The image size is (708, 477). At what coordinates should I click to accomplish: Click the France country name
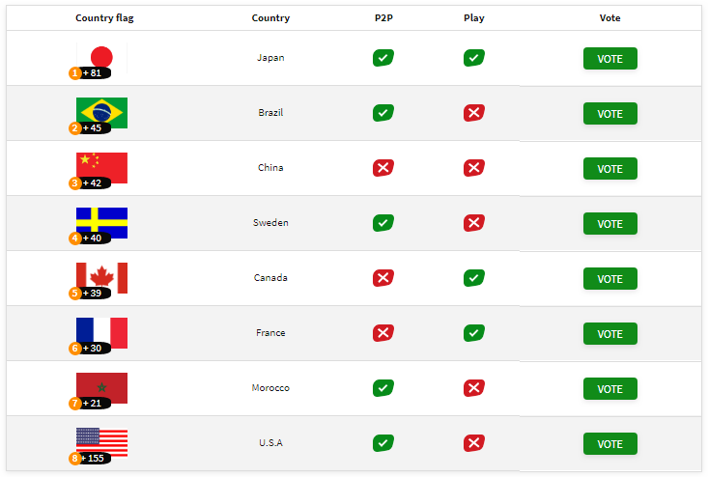point(270,333)
